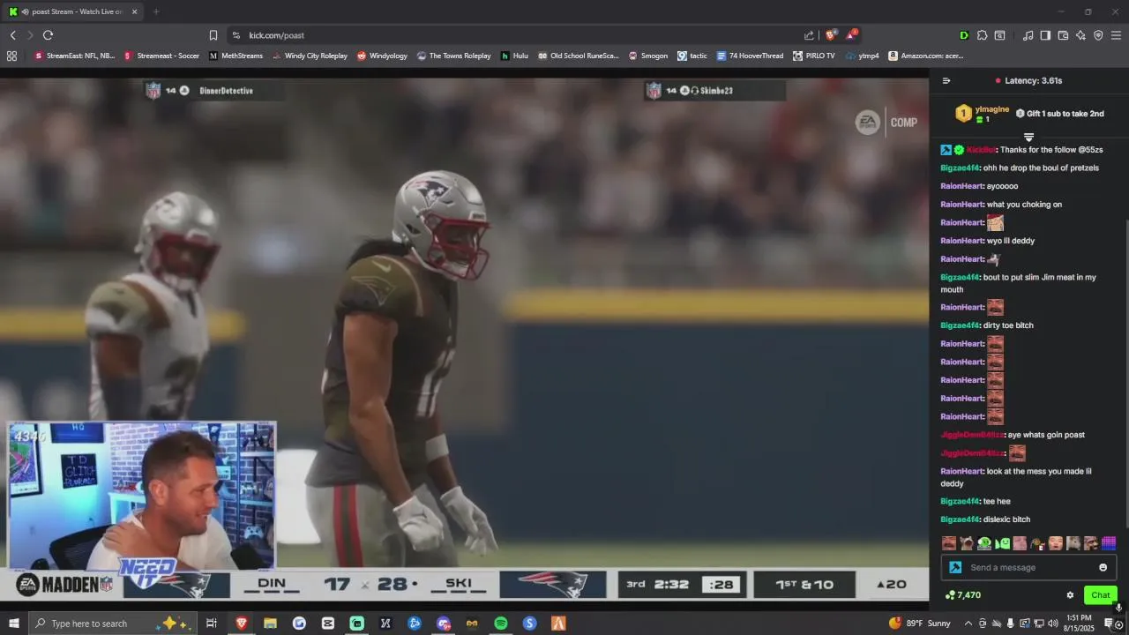Collapse the chat panel with arrow icon
Image resolution: width=1129 pixels, height=635 pixels.
(946, 80)
